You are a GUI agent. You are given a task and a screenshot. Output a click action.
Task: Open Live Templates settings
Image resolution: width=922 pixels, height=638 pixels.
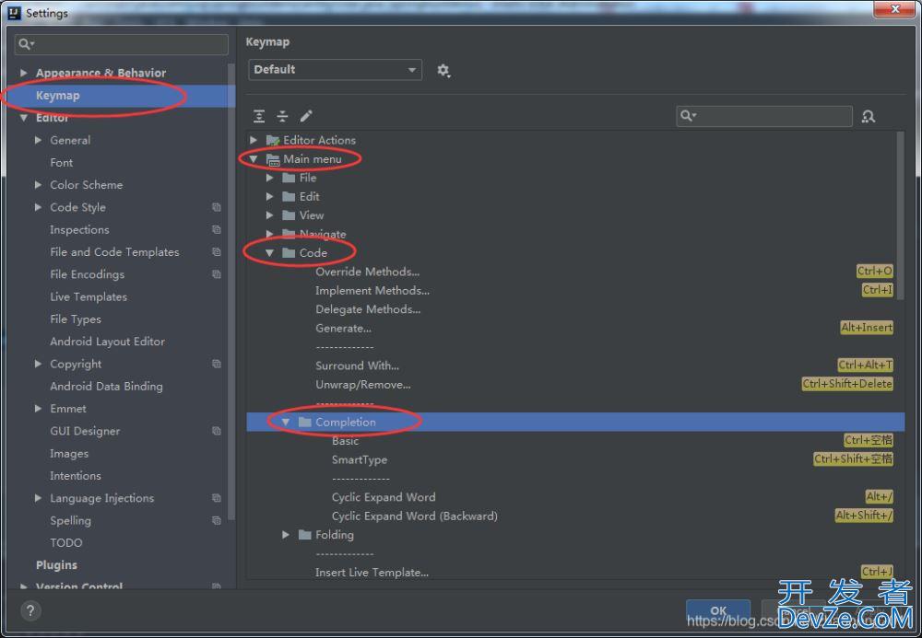click(89, 297)
